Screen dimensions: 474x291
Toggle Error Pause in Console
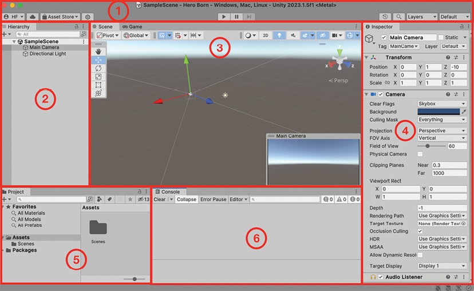pos(213,199)
